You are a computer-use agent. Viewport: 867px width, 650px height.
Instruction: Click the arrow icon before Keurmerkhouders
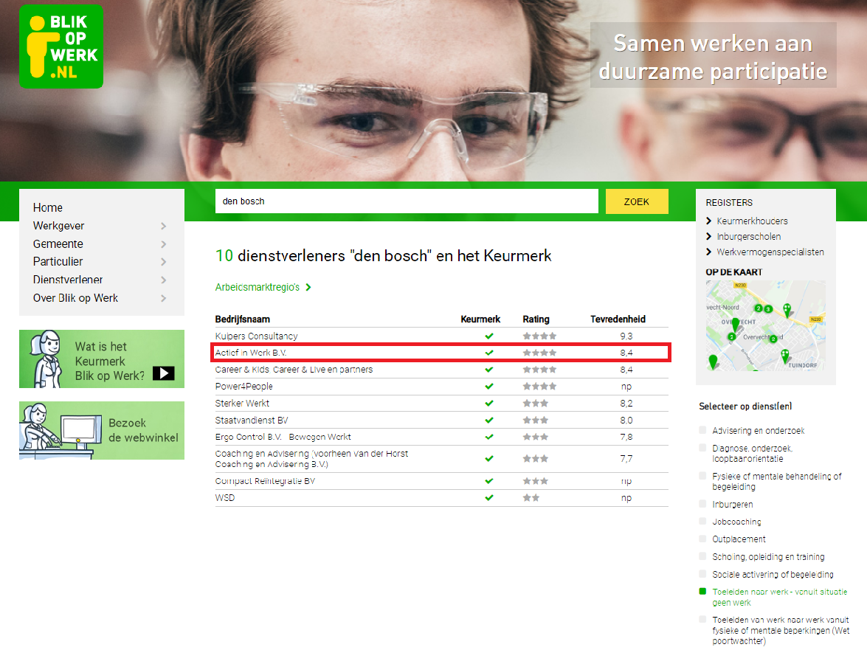(709, 221)
